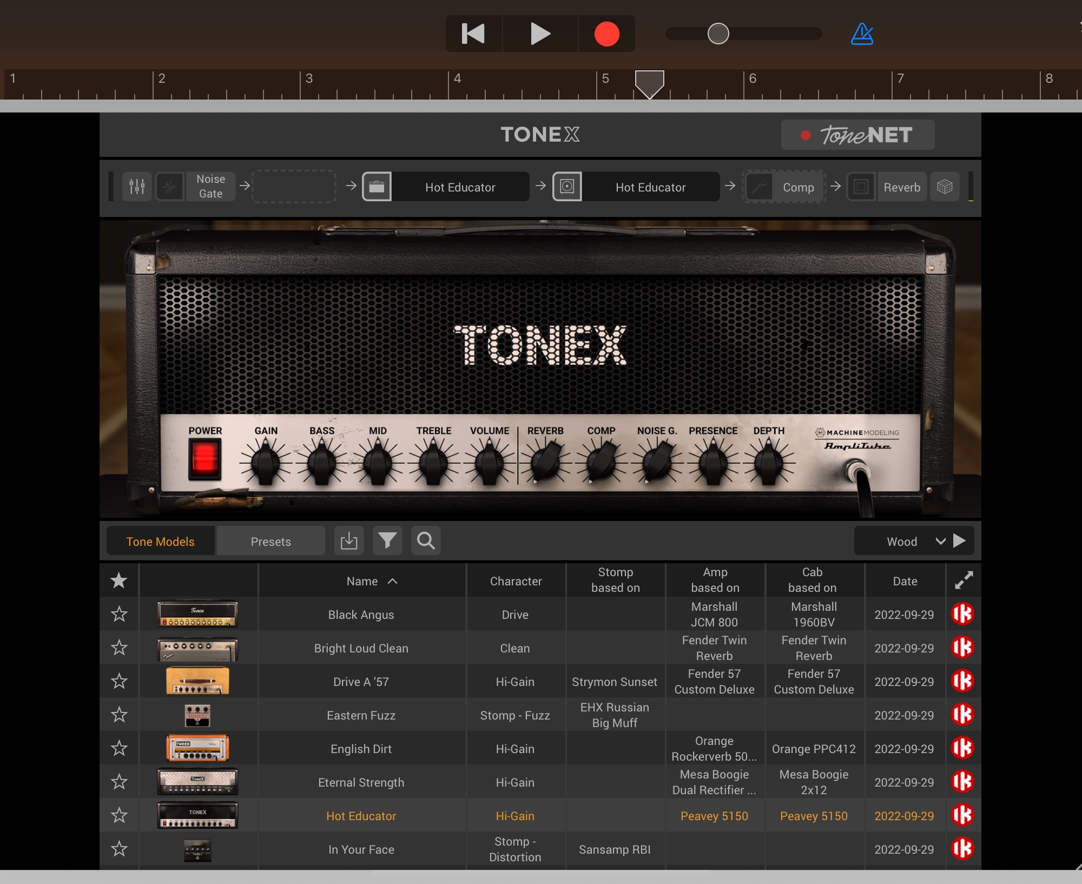Image resolution: width=1082 pixels, height=884 pixels.
Task: Select the 'In Your Face' tone name
Action: [x=361, y=849]
